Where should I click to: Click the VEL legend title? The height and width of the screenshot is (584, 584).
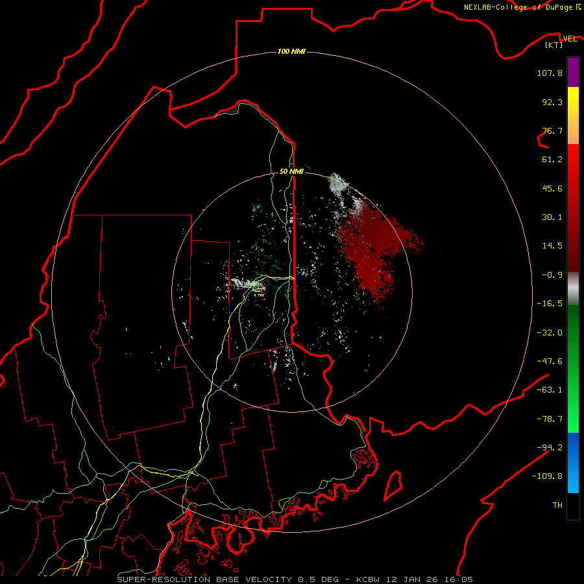570,38
